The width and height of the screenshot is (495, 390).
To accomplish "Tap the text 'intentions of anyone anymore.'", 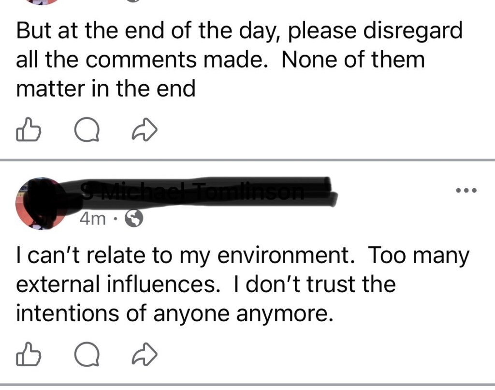I will [174, 314].
